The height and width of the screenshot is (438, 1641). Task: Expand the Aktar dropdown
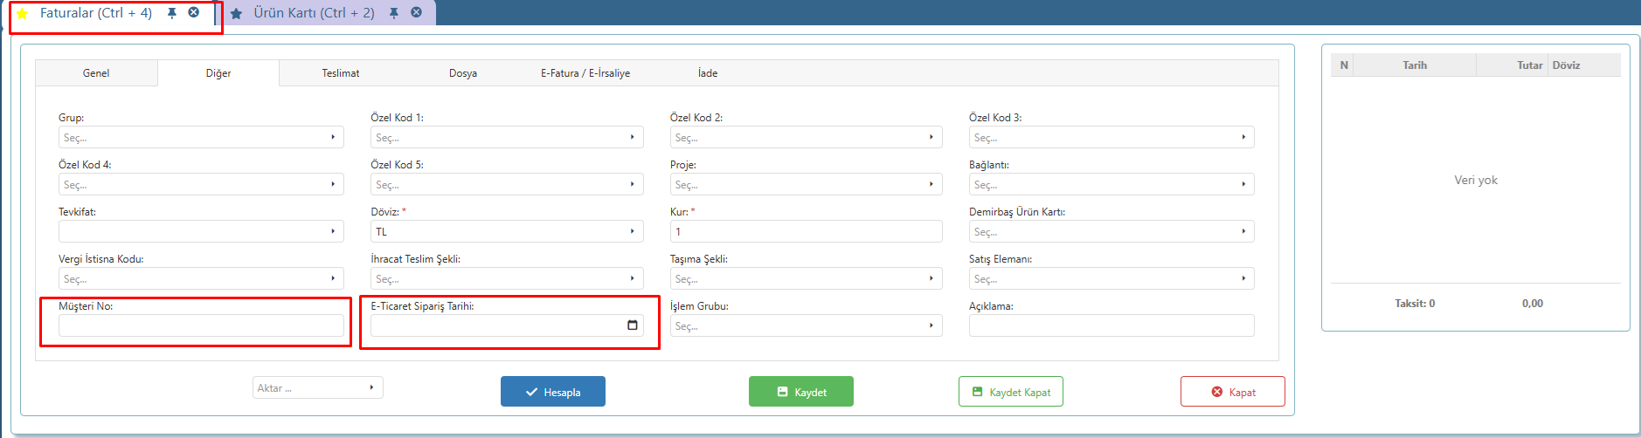(318, 387)
